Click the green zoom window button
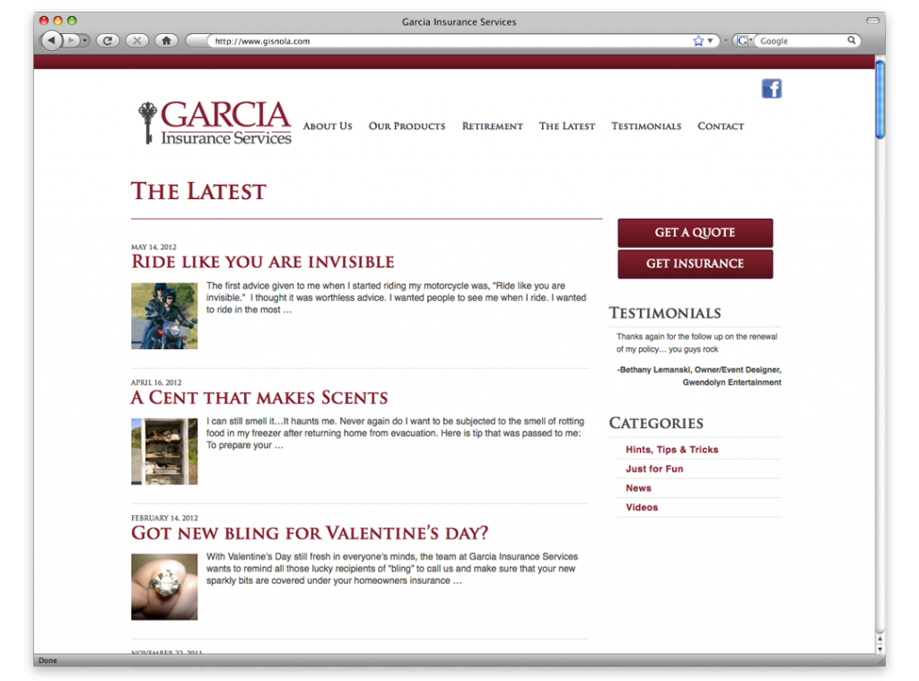The width and height of the screenshot is (919, 681). pyautogui.click(x=72, y=21)
